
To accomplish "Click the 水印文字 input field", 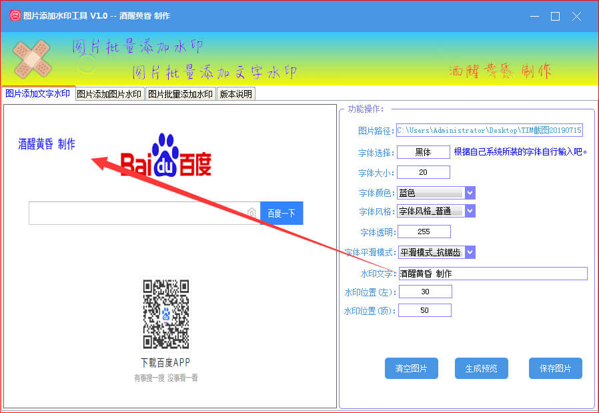I will [x=493, y=274].
